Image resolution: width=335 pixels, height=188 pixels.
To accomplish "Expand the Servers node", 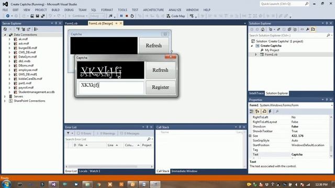I will point(5,97).
